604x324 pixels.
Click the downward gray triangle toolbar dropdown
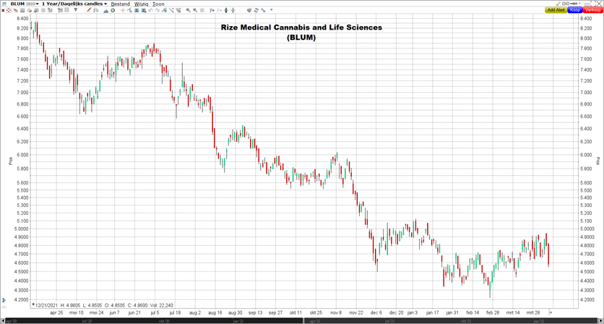75,9
